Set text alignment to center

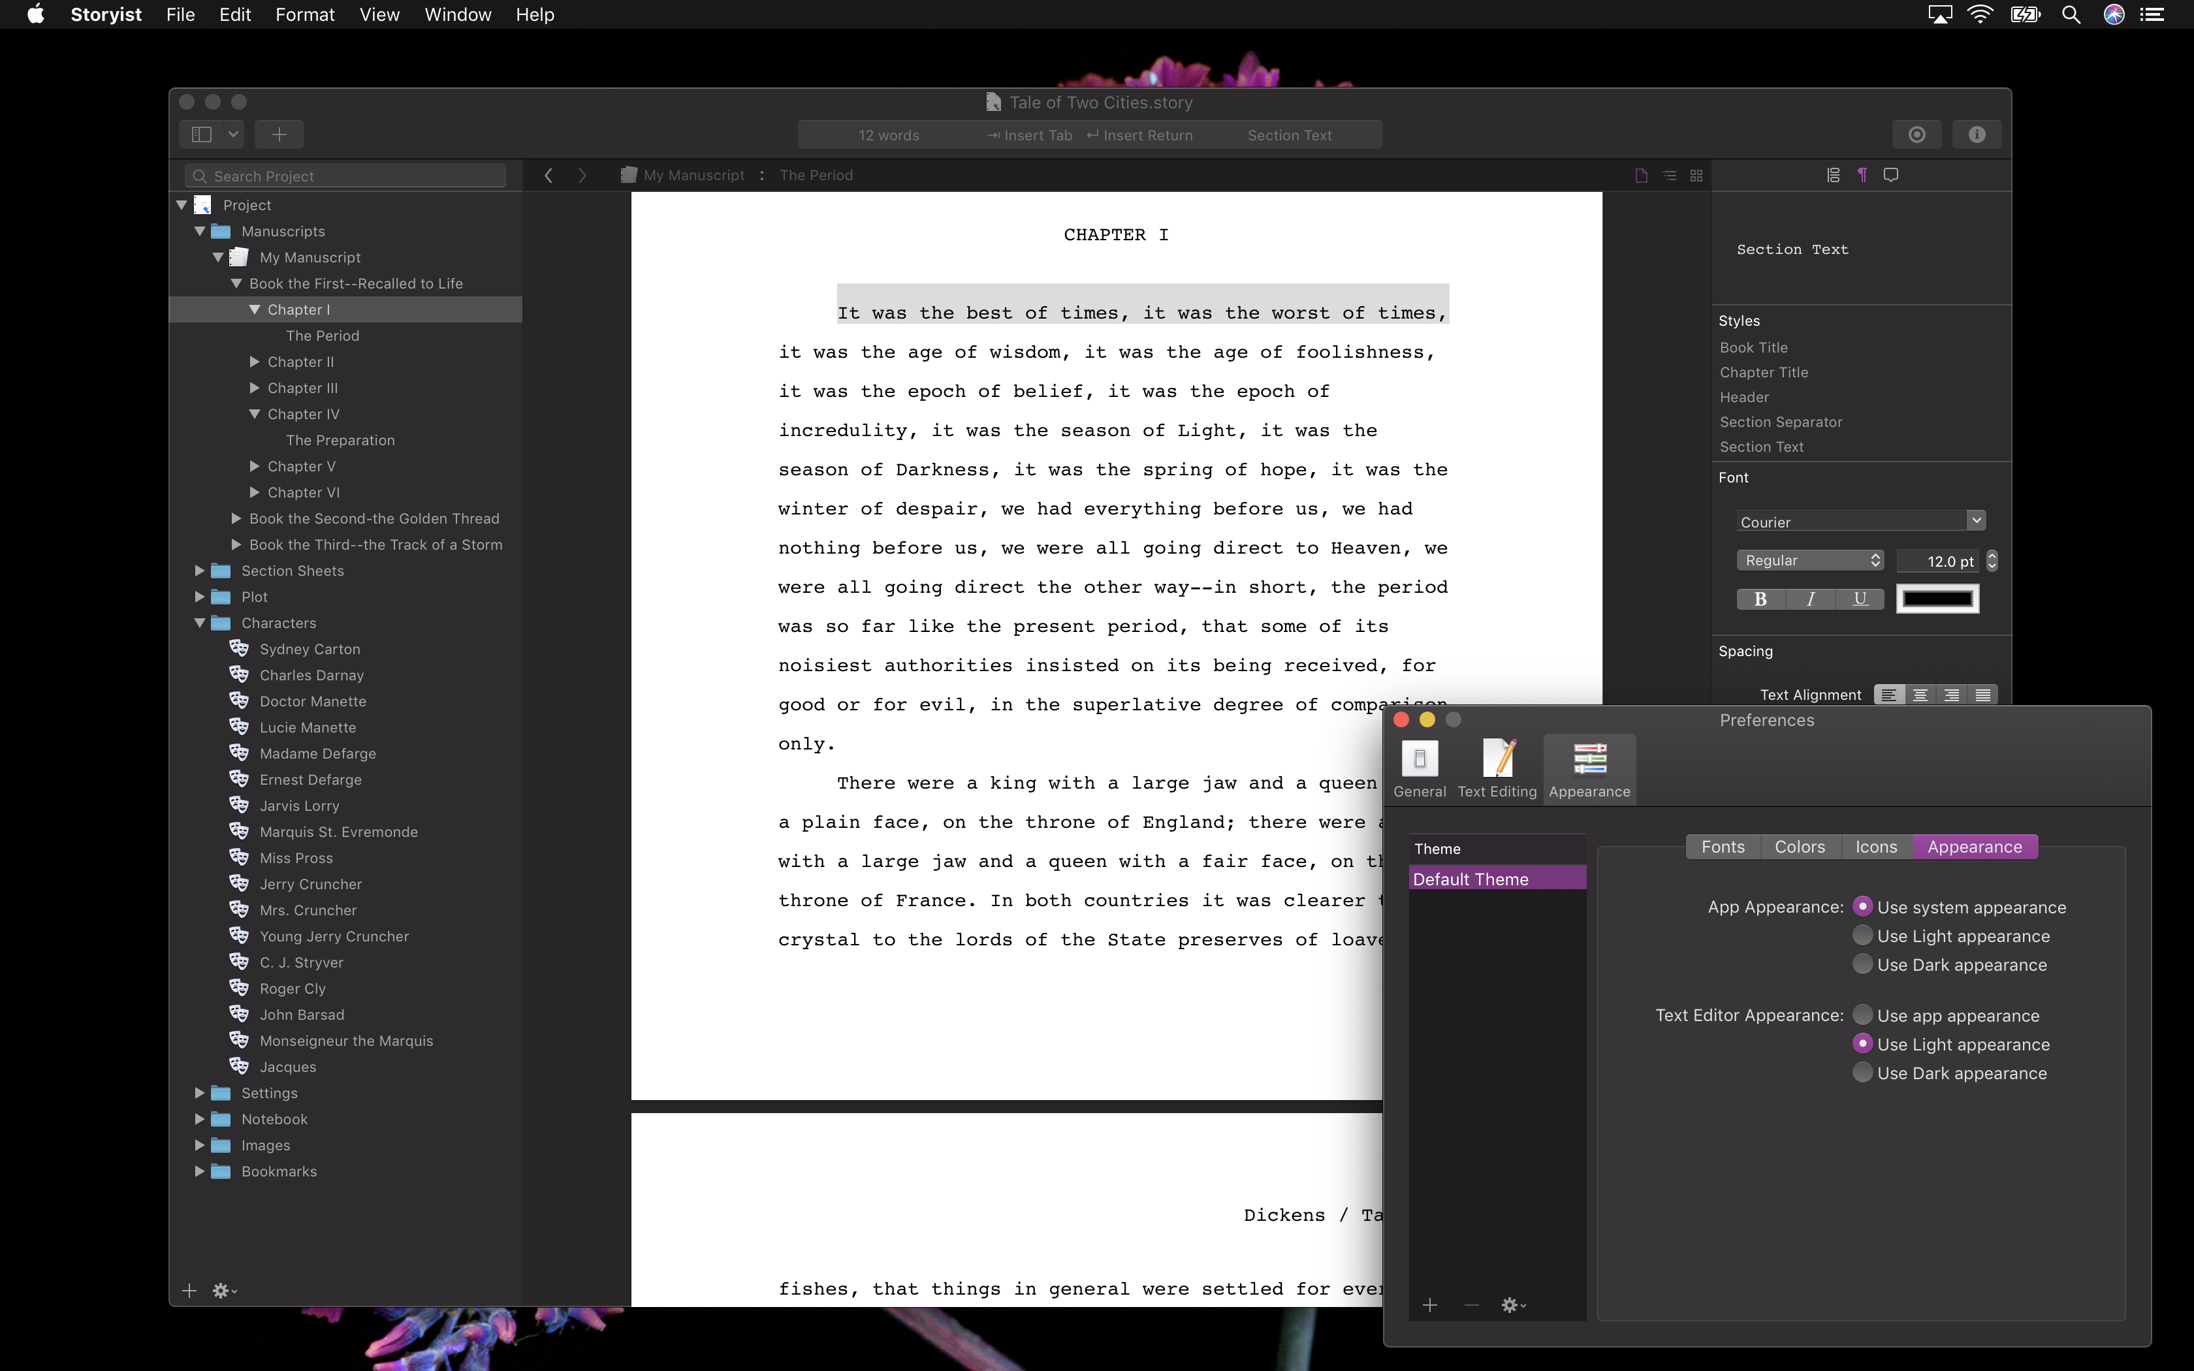pos(1920,695)
